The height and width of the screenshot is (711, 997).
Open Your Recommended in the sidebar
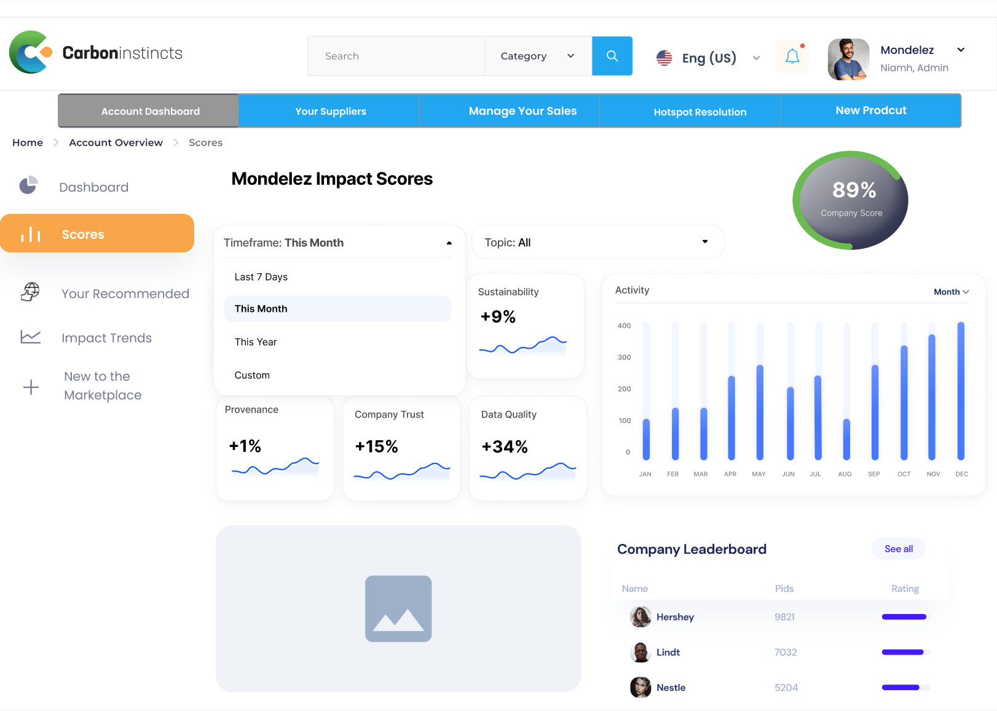125,293
